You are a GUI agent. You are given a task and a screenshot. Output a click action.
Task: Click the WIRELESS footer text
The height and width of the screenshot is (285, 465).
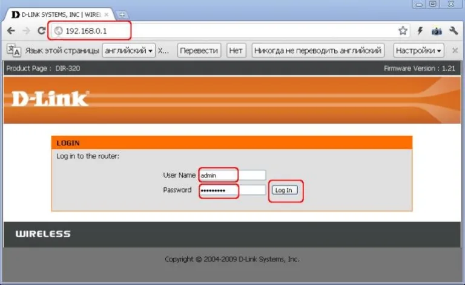click(x=43, y=234)
